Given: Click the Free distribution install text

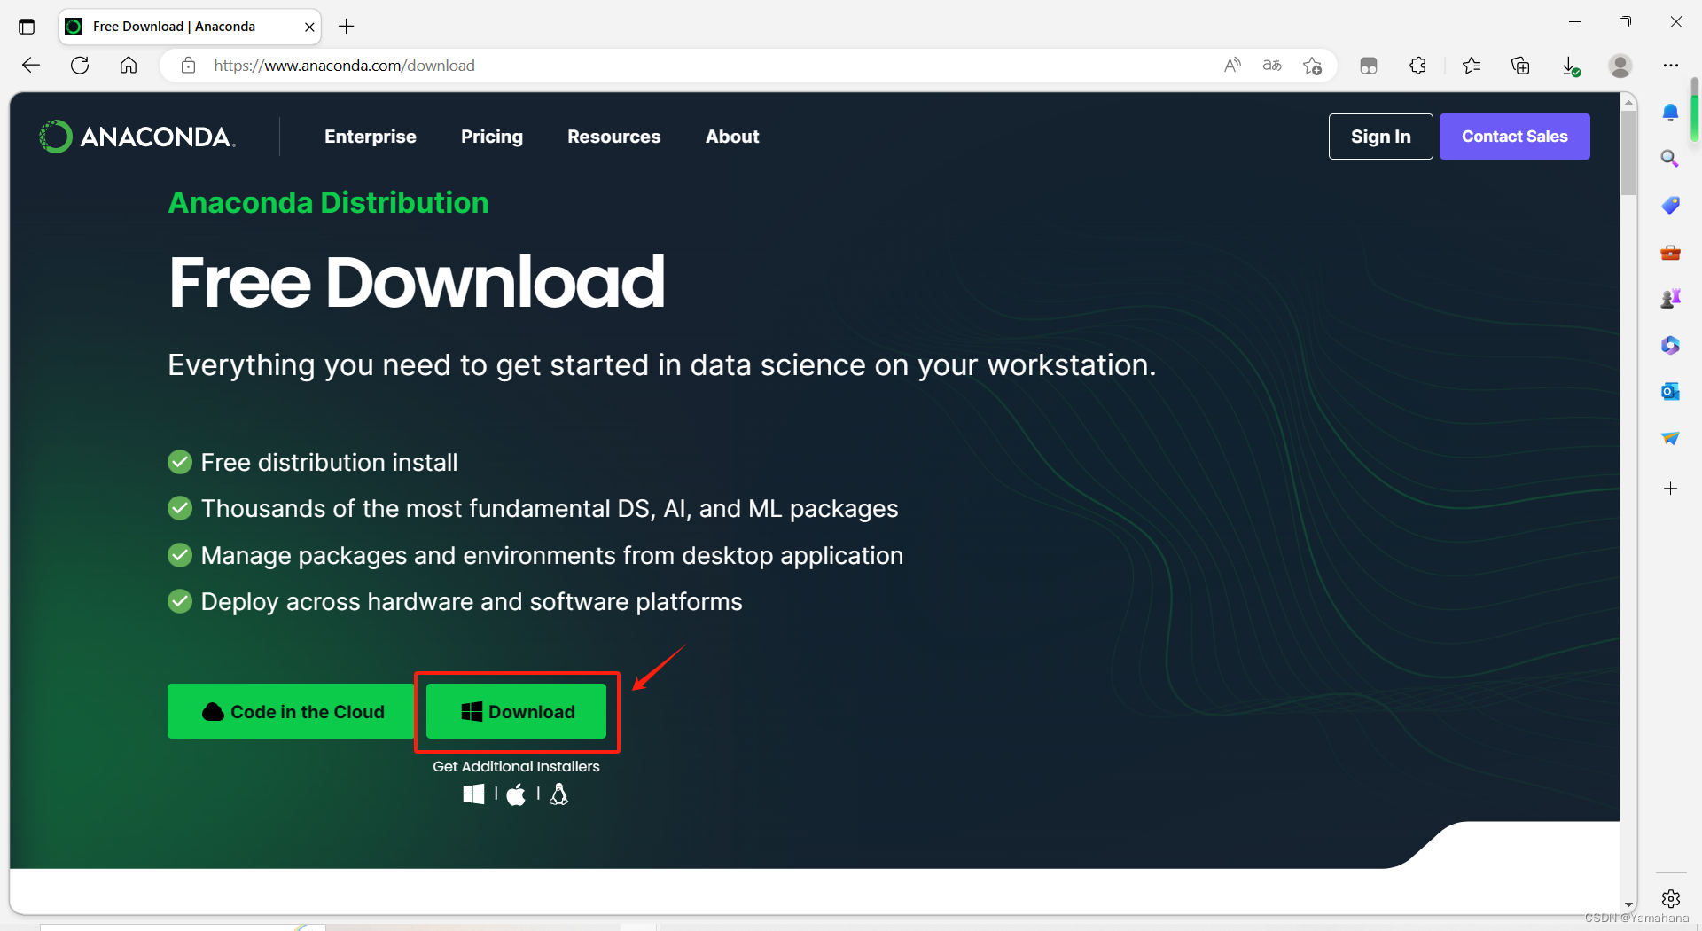Looking at the screenshot, I should pyautogui.click(x=329, y=462).
